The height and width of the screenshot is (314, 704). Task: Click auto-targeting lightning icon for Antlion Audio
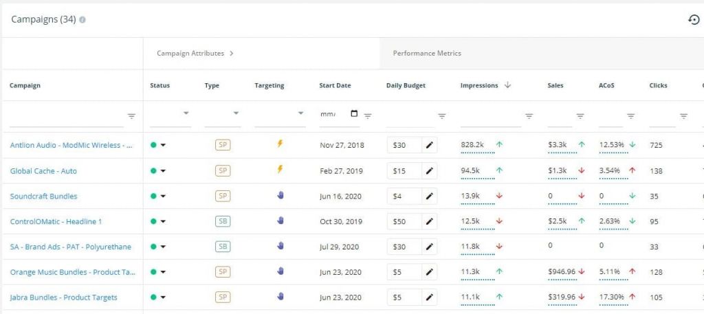(280, 144)
